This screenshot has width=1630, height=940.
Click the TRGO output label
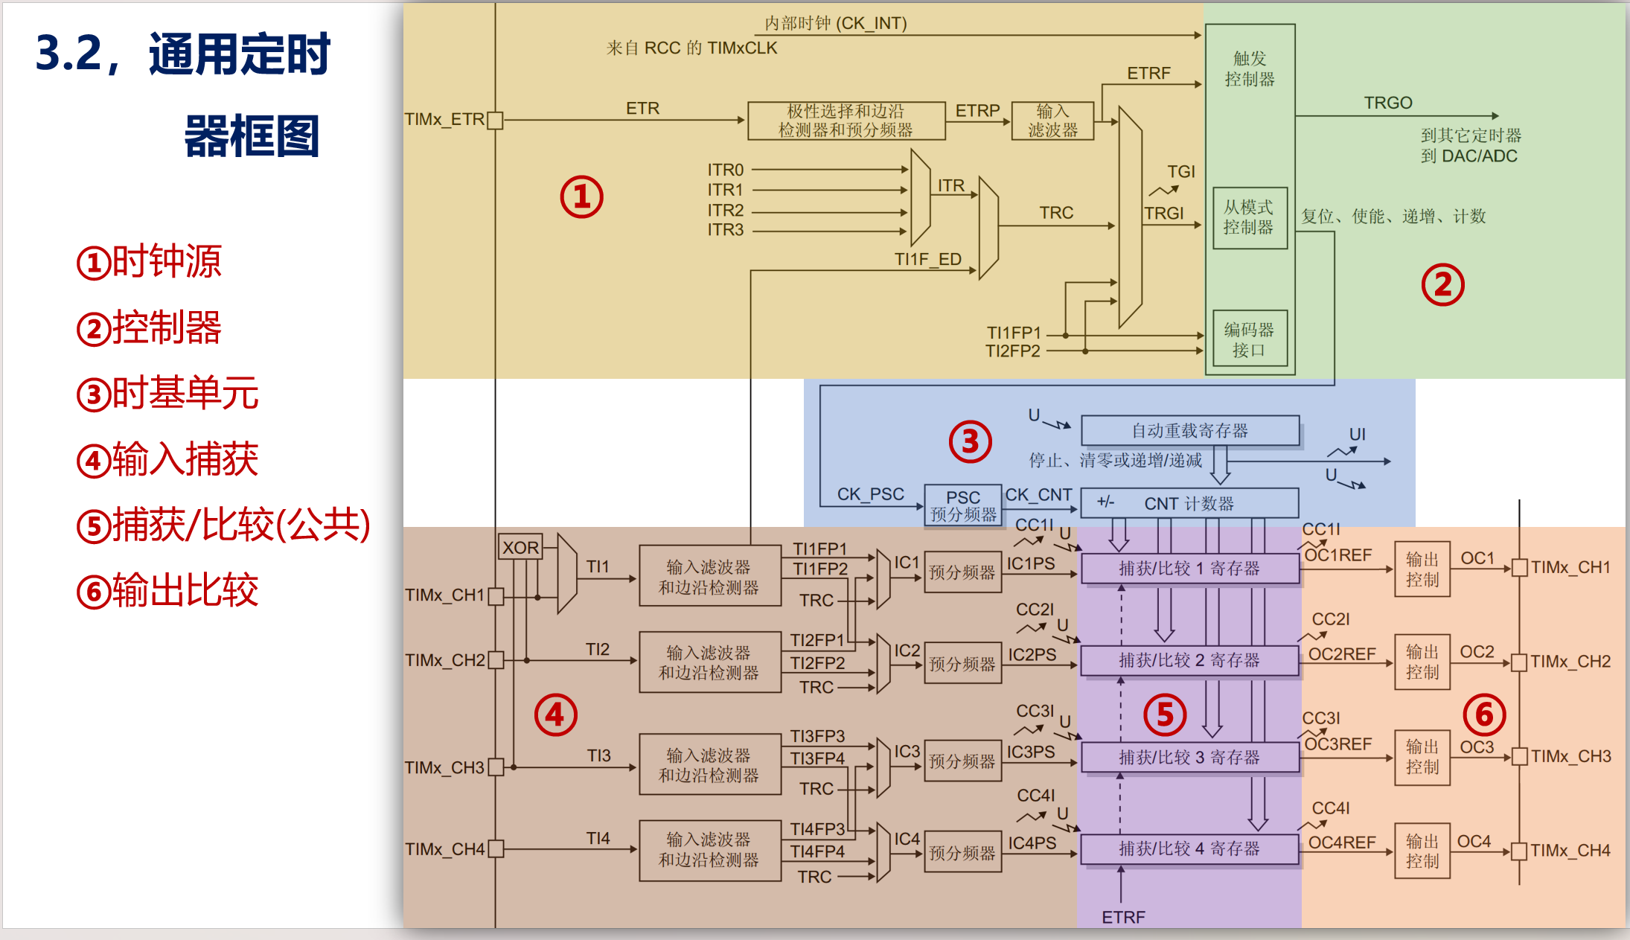click(1388, 103)
